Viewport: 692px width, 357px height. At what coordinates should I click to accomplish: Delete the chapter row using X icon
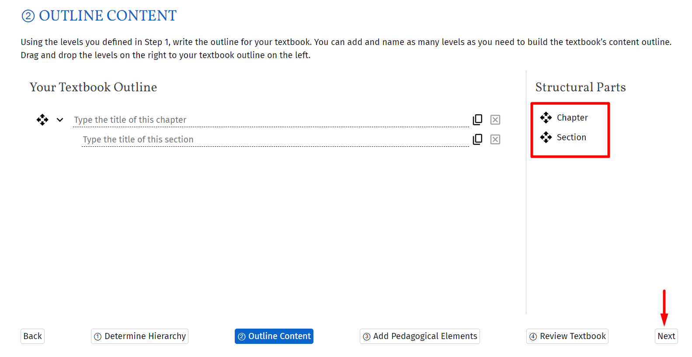pos(495,120)
